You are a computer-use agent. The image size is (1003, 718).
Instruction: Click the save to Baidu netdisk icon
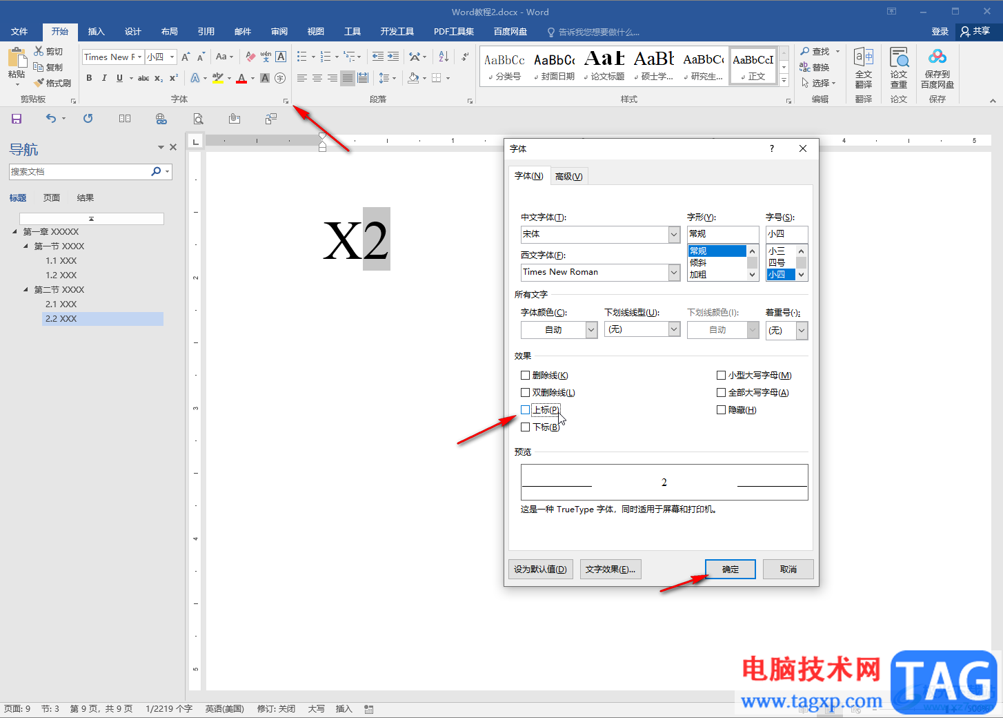937,68
